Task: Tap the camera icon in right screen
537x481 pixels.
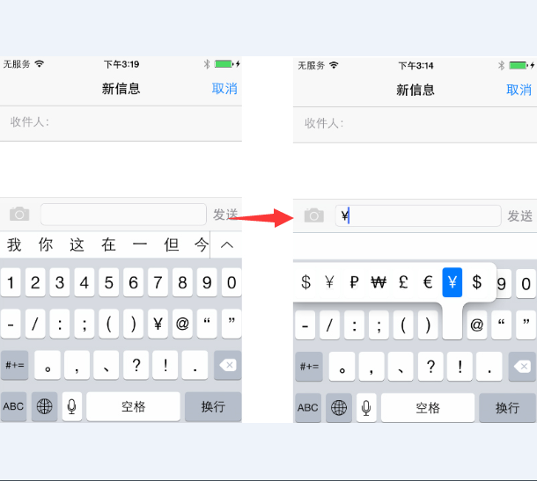Action: pyautogui.click(x=314, y=215)
